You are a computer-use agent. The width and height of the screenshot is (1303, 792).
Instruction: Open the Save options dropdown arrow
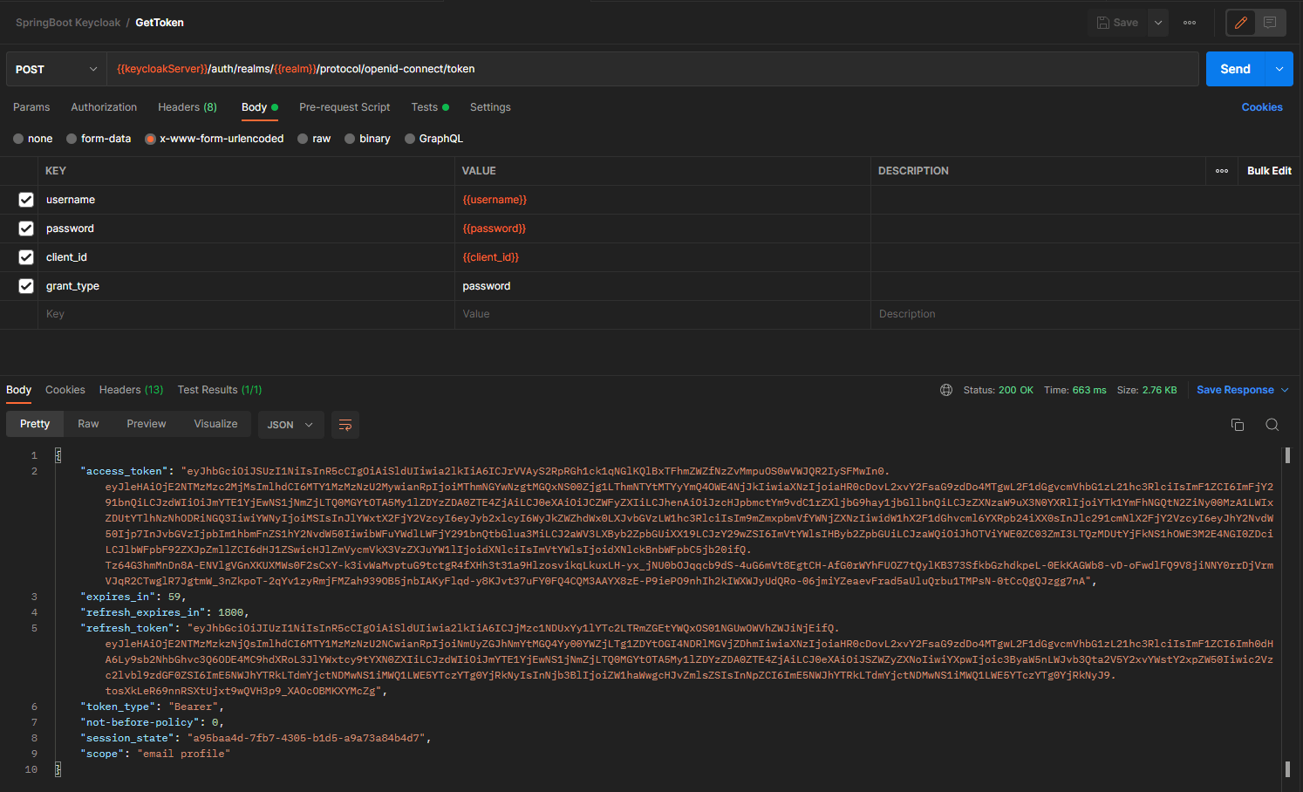[1158, 23]
